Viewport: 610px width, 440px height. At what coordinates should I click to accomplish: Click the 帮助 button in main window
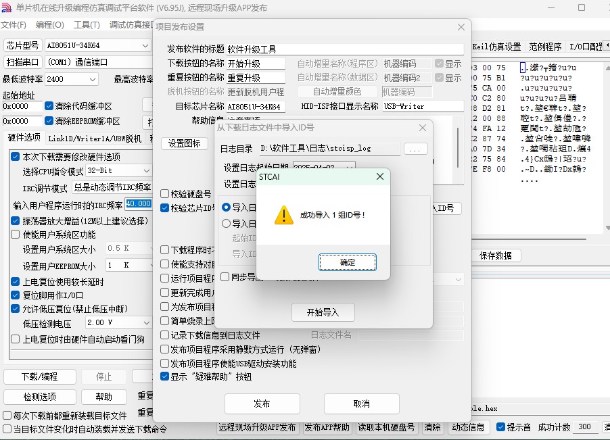pyautogui.click(x=104, y=397)
